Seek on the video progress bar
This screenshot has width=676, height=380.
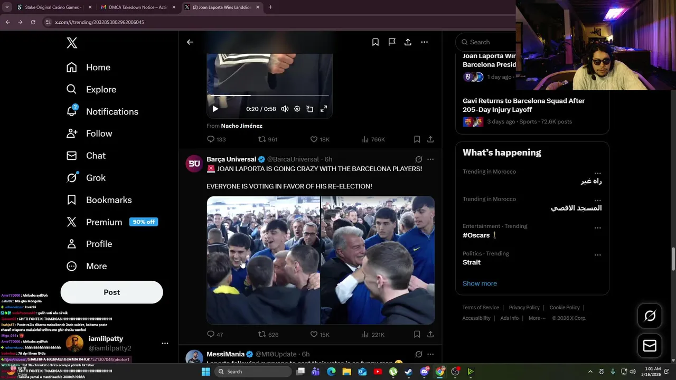269,96
